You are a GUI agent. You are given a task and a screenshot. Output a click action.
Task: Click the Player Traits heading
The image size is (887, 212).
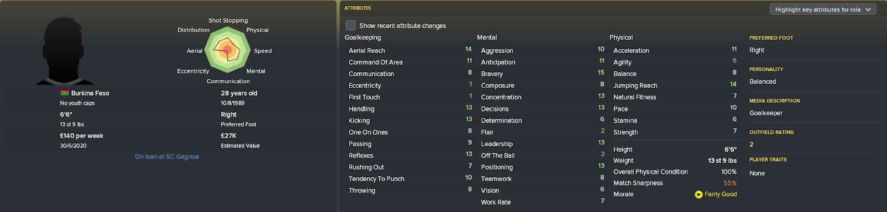(768, 160)
